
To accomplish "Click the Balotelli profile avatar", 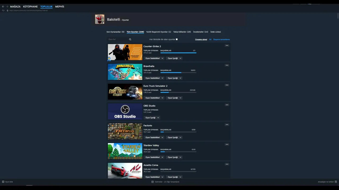I will point(100,19).
